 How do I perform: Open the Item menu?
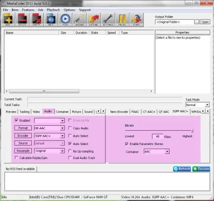pos(15,10)
